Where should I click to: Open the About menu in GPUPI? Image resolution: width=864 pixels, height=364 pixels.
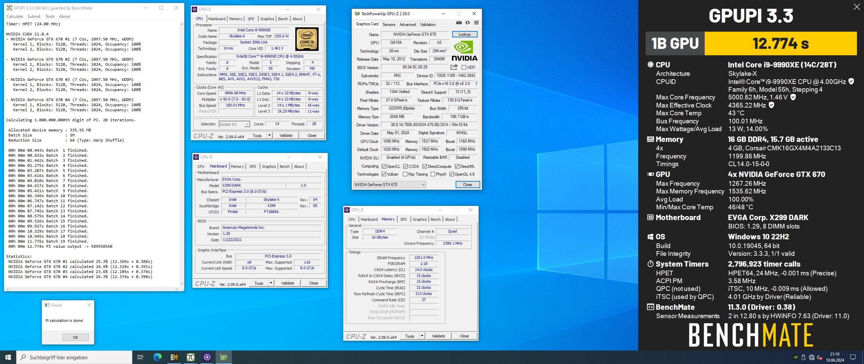pyautogui.click(x=64, y=16)
